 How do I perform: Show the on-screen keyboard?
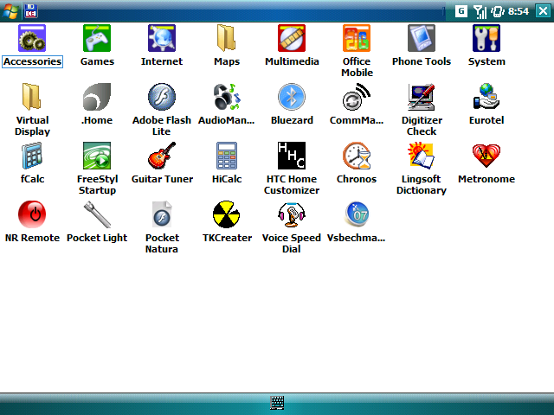click(277, 403)
